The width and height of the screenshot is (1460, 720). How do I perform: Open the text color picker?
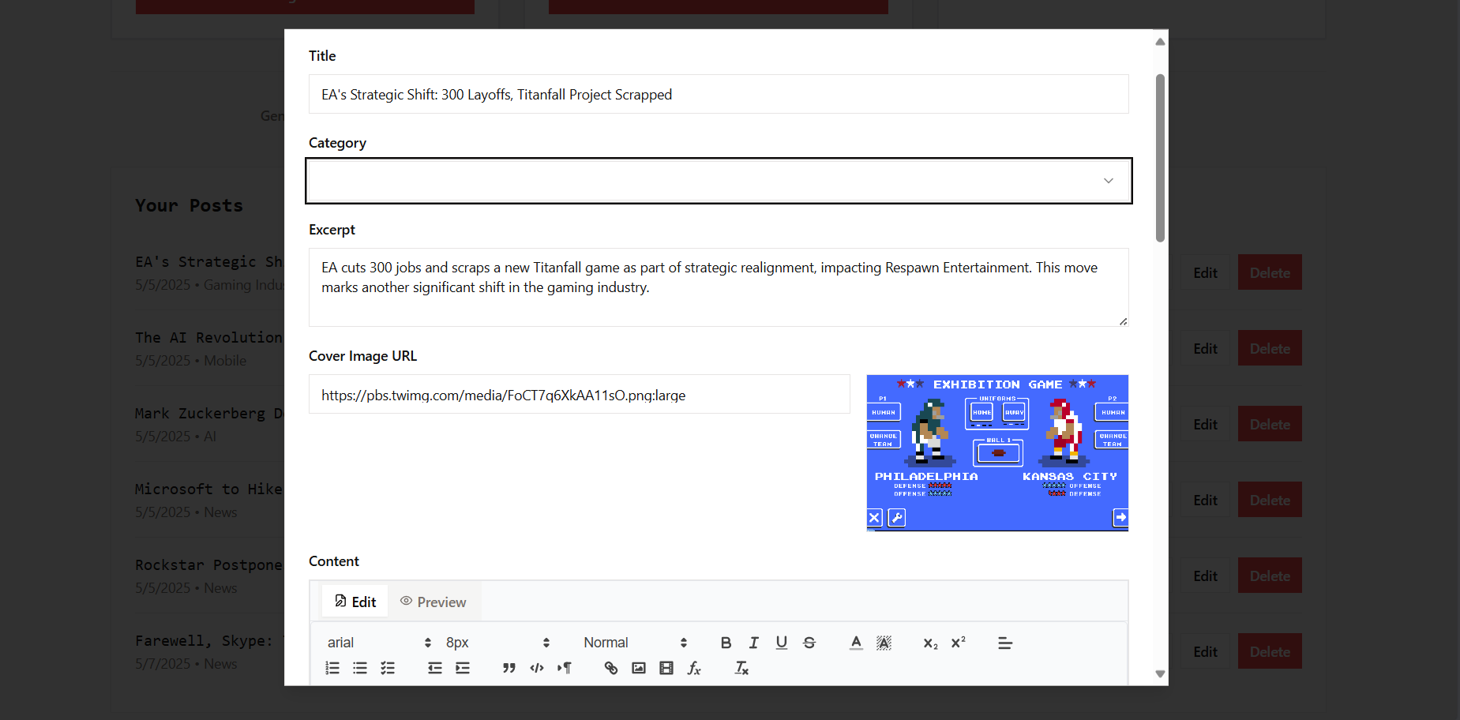(856, 643)
